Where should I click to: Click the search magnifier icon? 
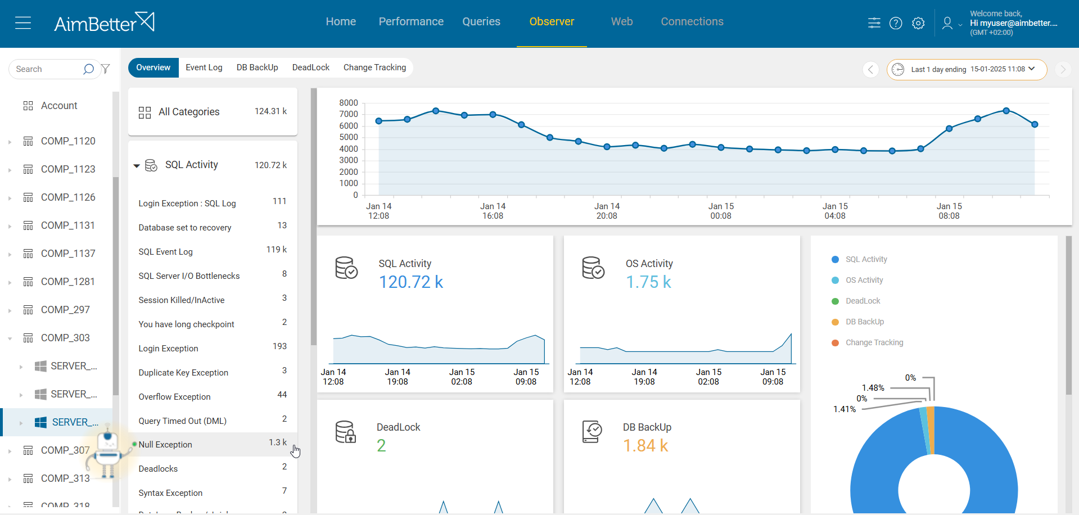pyautogui.click(x=88, y=69)
